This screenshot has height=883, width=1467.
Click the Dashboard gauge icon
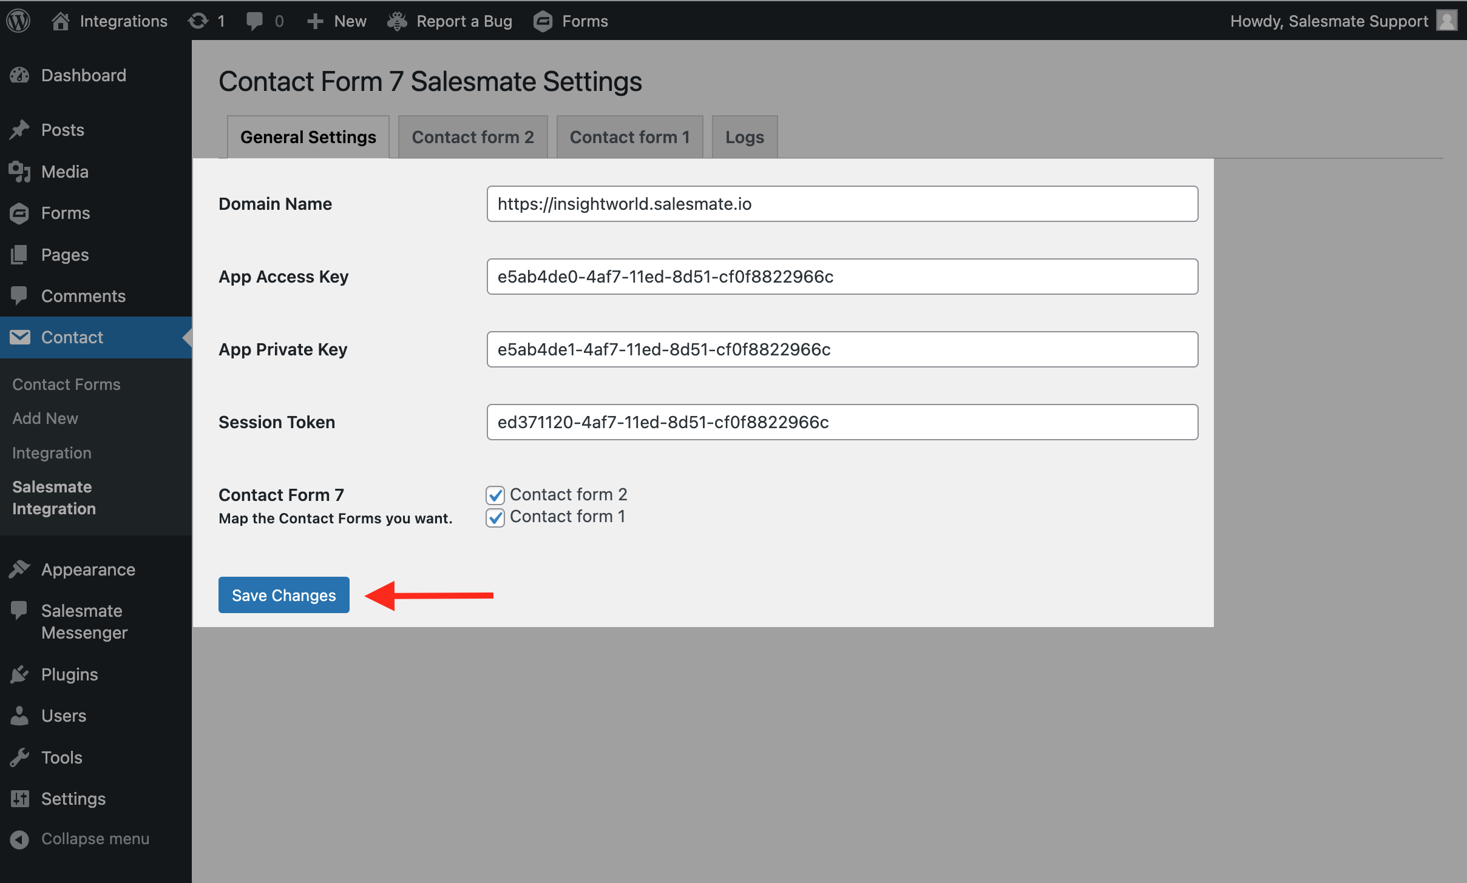19,75
